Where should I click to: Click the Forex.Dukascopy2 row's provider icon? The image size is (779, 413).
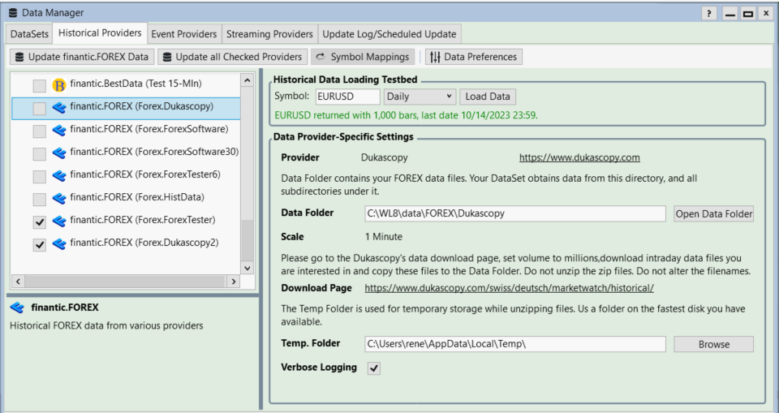tap(58, 243)
